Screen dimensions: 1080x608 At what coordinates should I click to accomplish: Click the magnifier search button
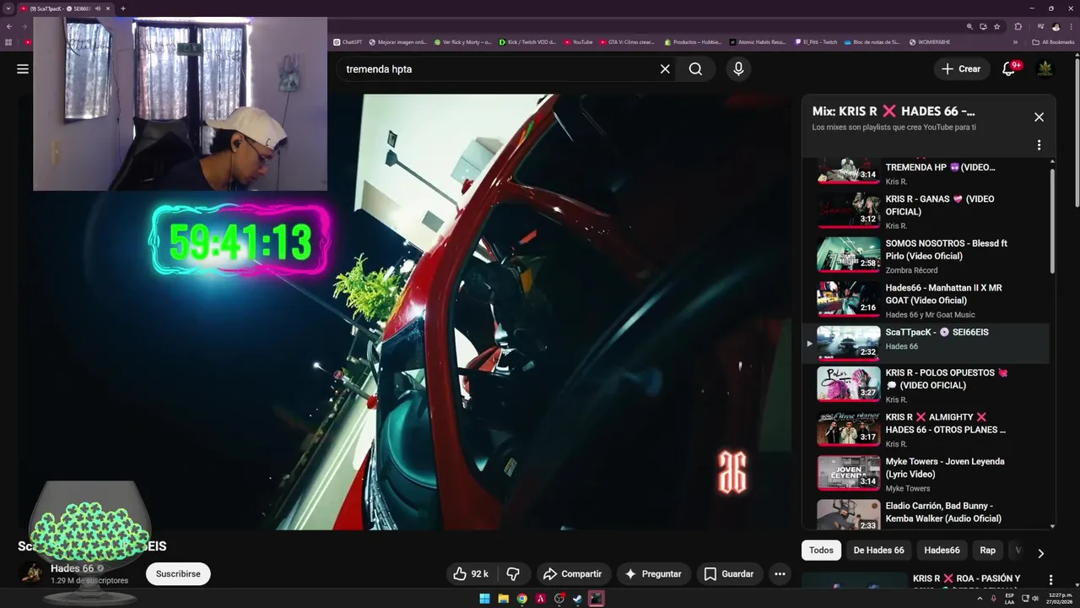coord(695,69)
